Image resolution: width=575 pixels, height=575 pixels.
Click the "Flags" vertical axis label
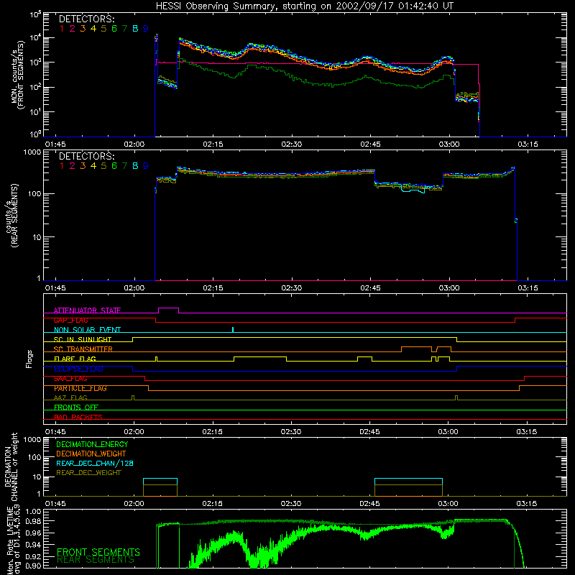click(x=29, y=359)
